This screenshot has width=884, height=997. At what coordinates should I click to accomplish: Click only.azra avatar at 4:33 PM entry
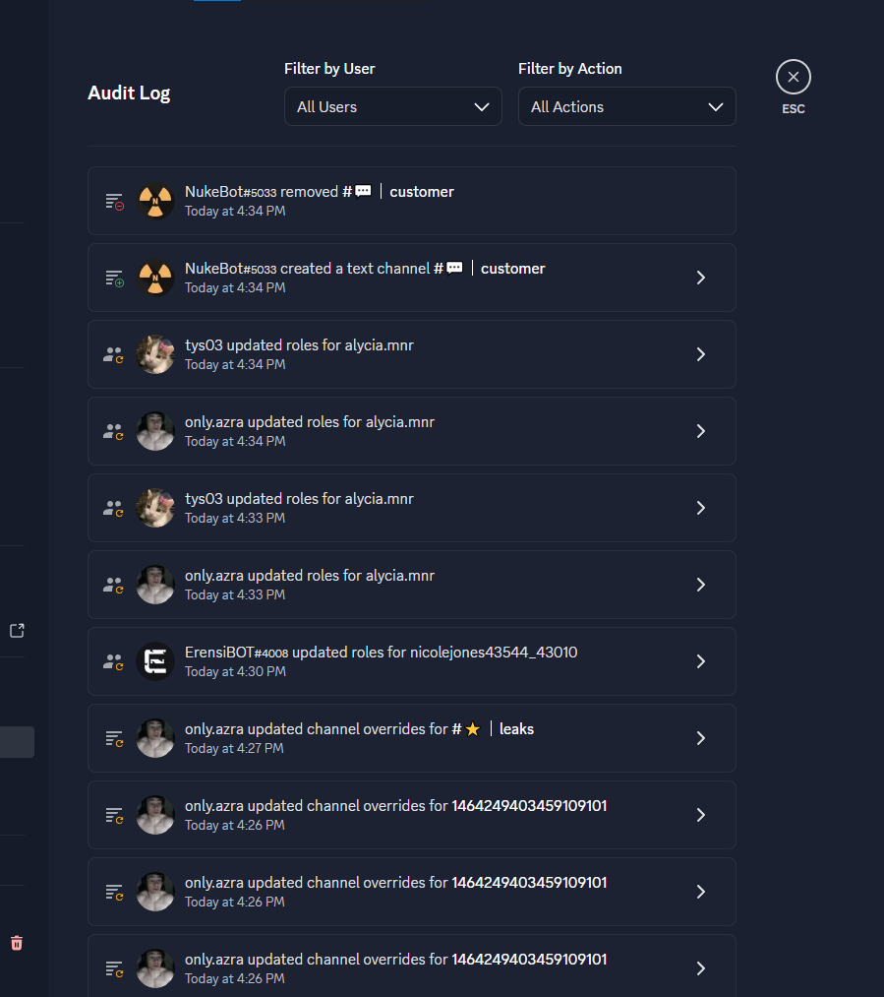155,585
